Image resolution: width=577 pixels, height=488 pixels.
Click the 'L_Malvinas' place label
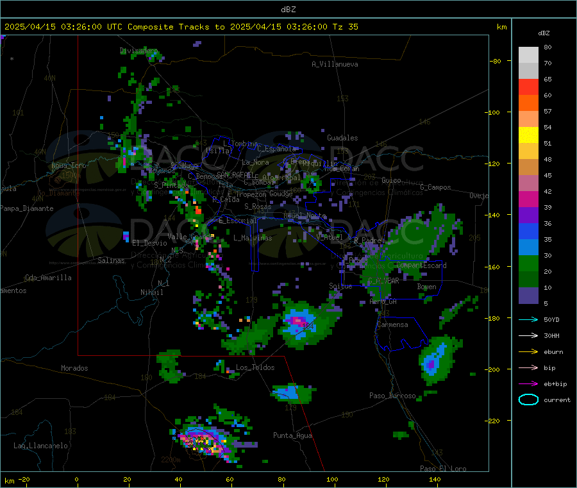253,238
